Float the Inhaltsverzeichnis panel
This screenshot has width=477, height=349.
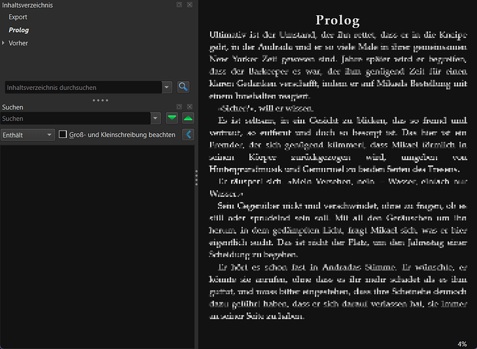(179, 5)
